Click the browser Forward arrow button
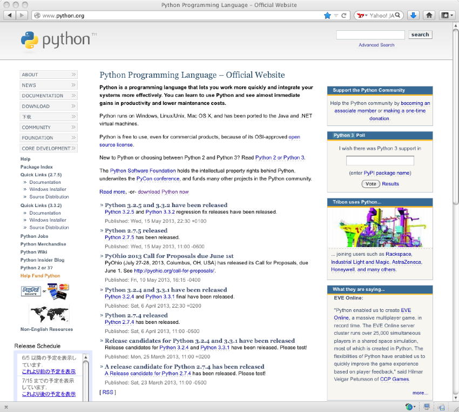This screenshot has height=412, width=459. click(22, 15)
